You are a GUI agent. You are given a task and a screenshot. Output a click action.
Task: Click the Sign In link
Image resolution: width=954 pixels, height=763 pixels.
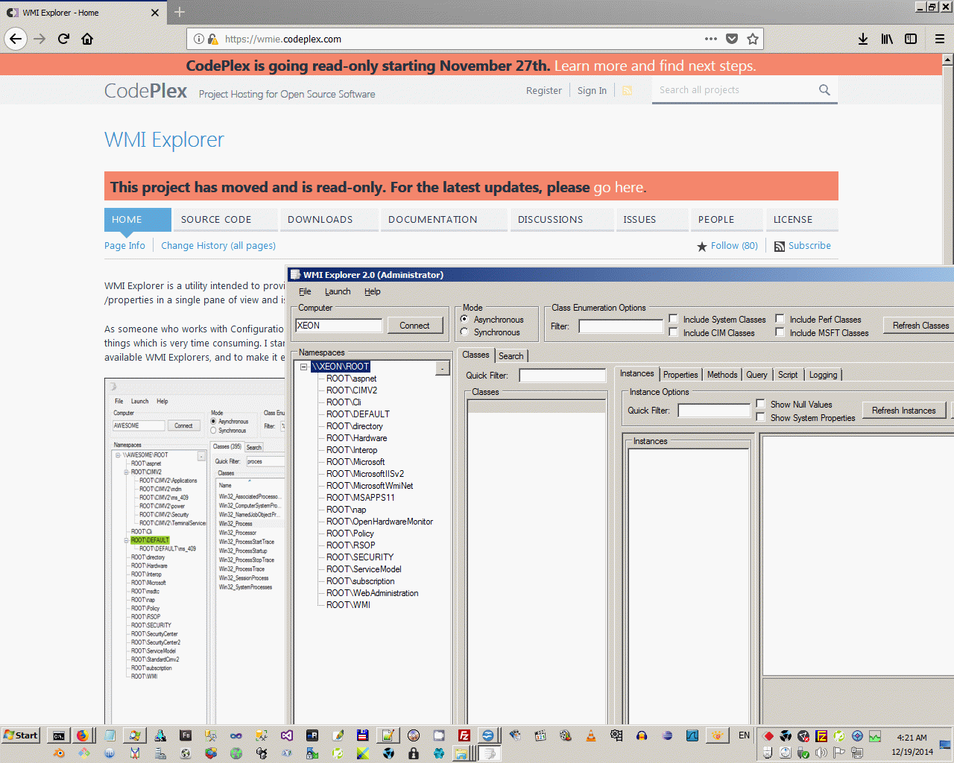coord(592,91)
